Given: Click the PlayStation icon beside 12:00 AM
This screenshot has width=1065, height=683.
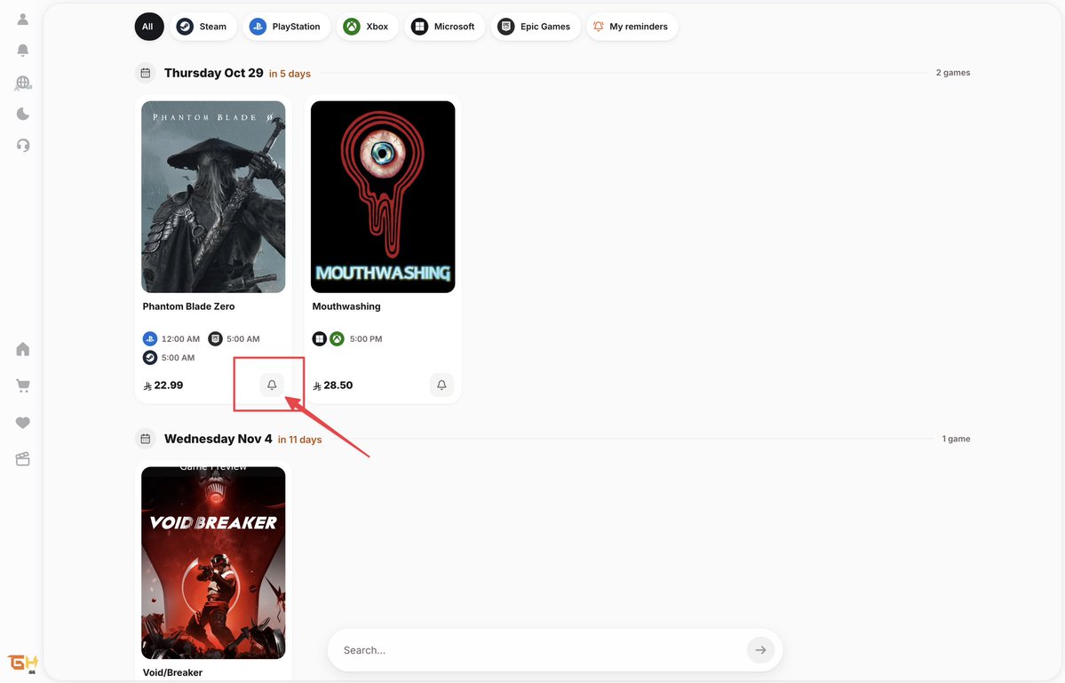Looking at the screenshot, I should (x=150, y=338).
